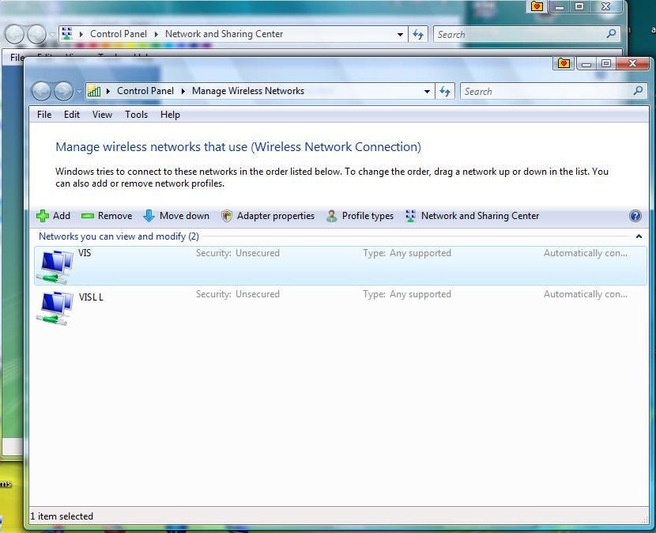Image resolution: width=656 pixels, height=533 pixels.
Task: Expand the breadcrumb arrow after Control Panel in background window
Action: 156,34
